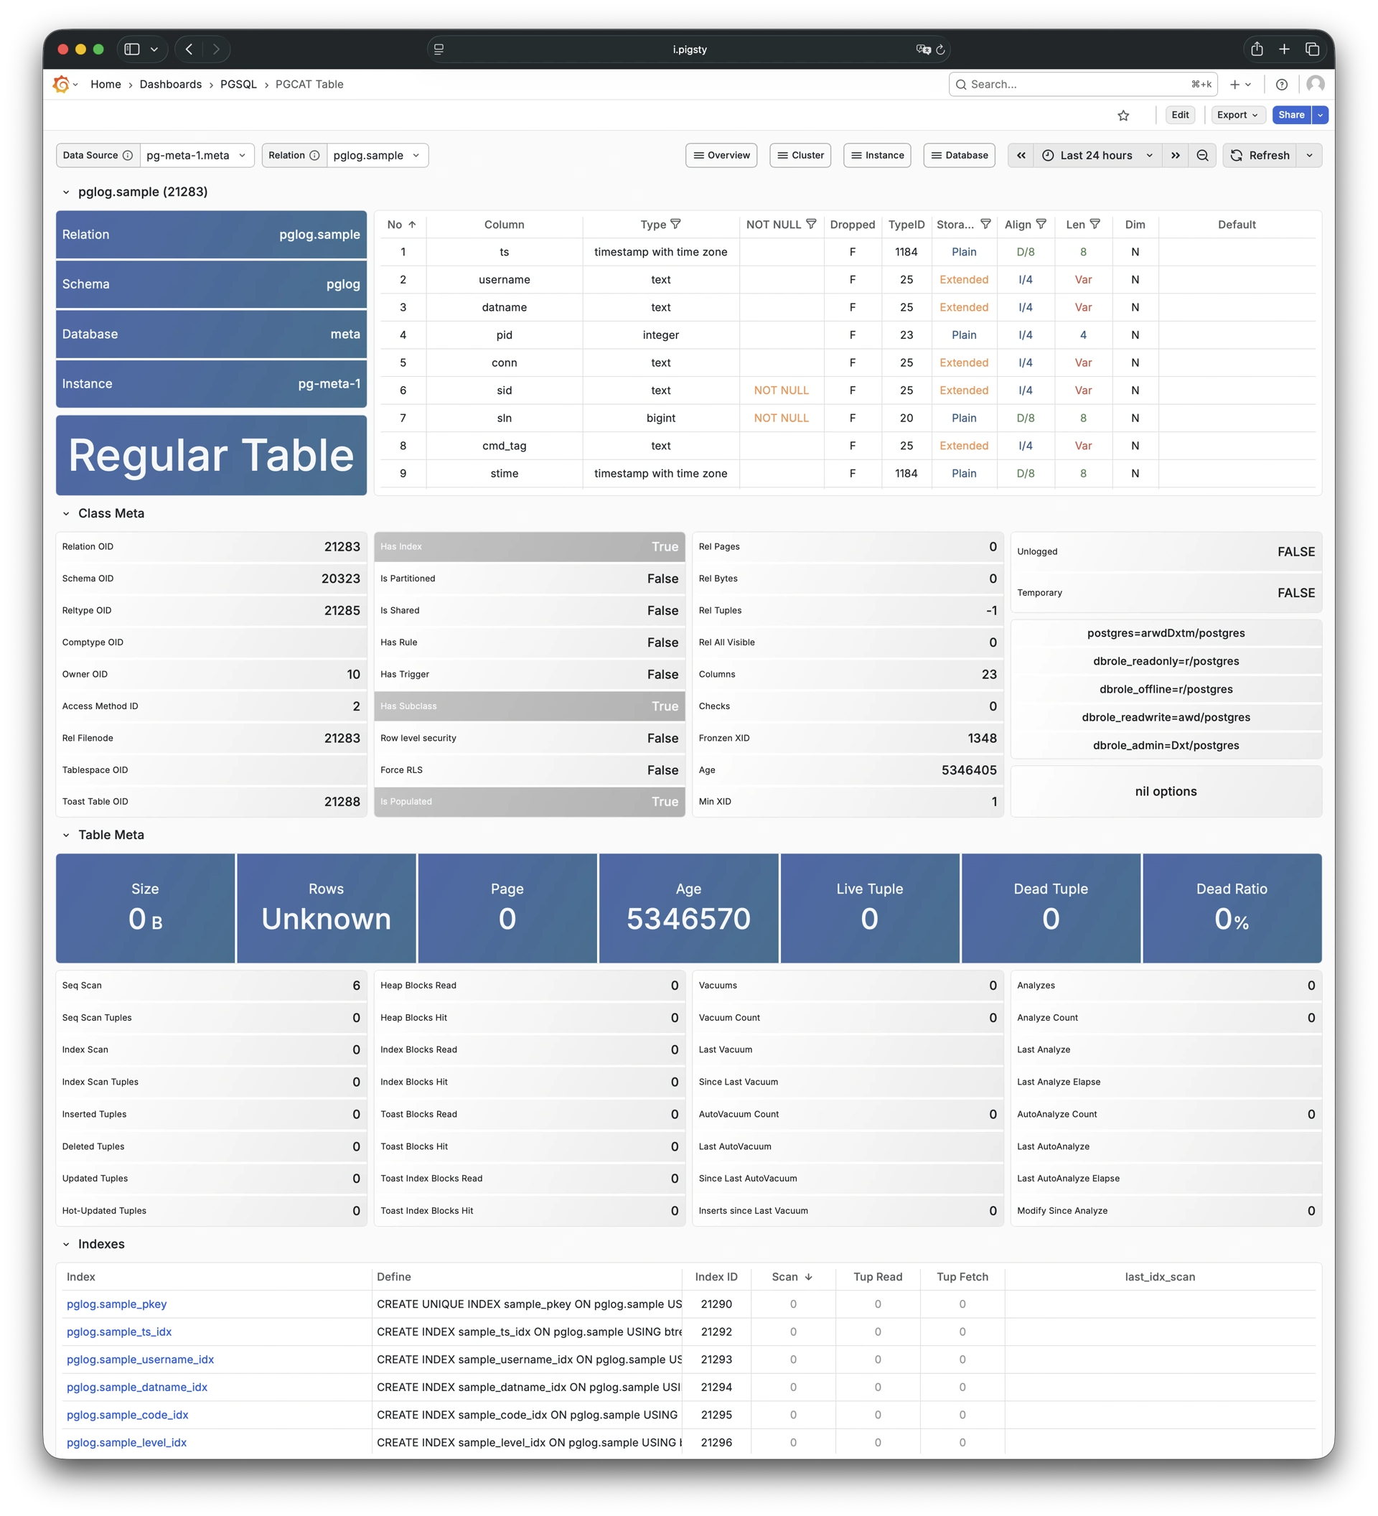Open the Overview dashboard link
Screen dimensions: 1378x1516
pyautogui.click(x=721, y=155)
